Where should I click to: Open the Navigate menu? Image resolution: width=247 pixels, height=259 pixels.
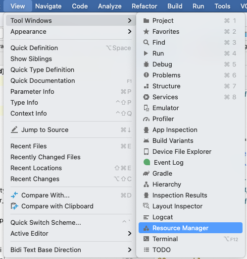point(49,6)
